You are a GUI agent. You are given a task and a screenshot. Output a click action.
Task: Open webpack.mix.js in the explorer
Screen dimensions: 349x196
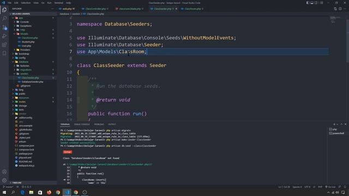(27, 166)
